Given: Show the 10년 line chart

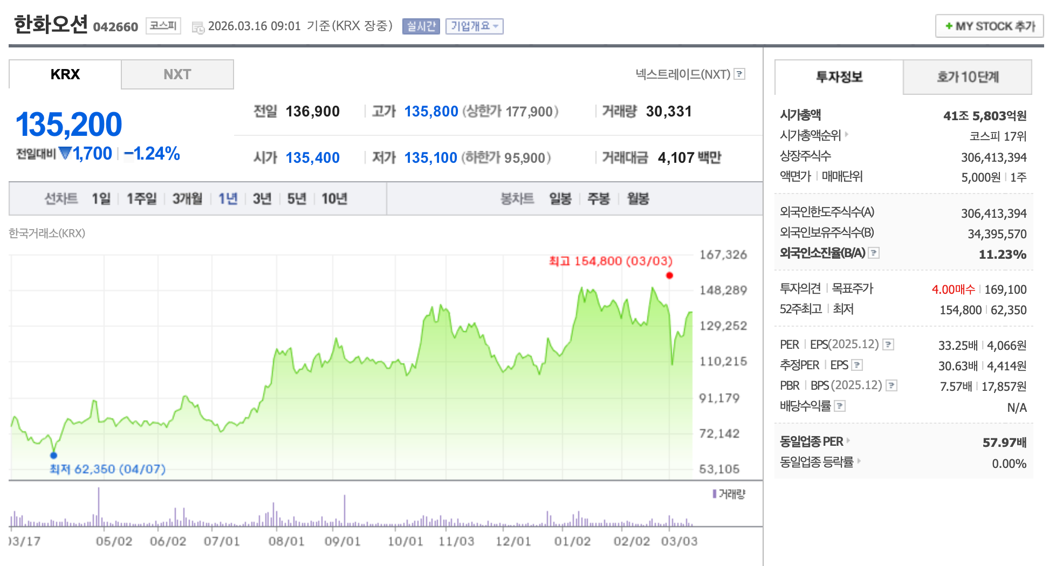Looking at the screenshot, I should tap(334, 199).
